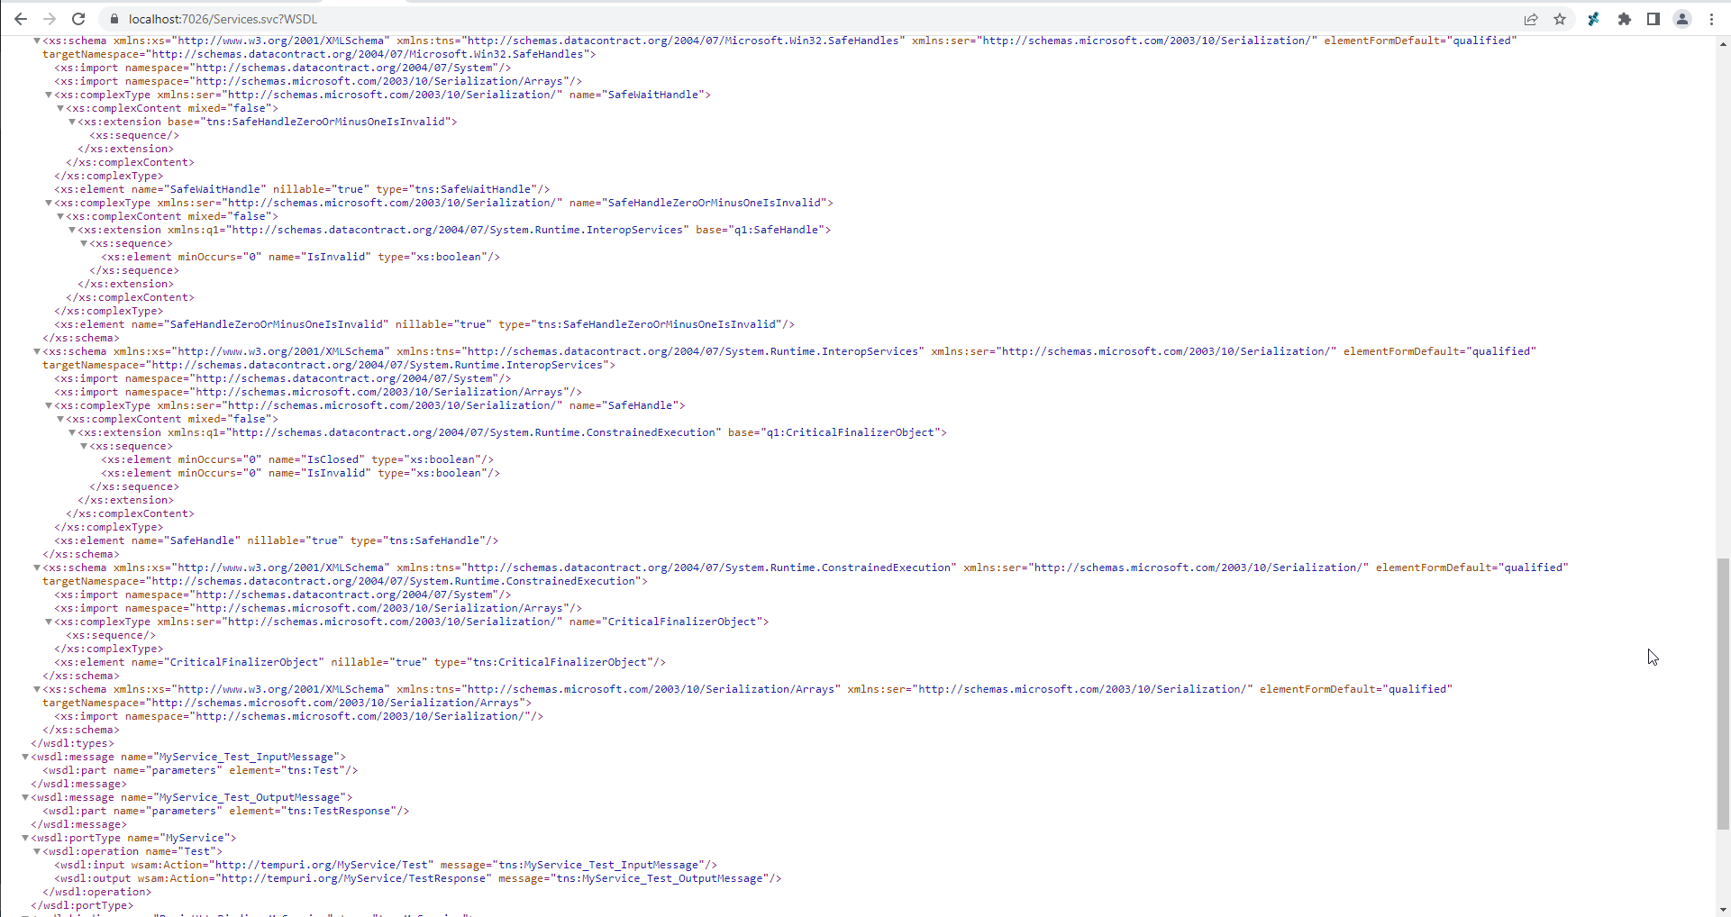Click the wsdl:part element="tns:Test" line
The height and width of the screenshot is (917, 1731).
tap(200, 770)
